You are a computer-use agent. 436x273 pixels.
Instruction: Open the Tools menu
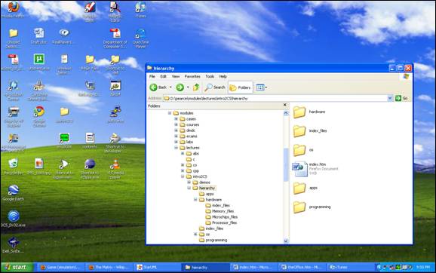tap(210, 76)
